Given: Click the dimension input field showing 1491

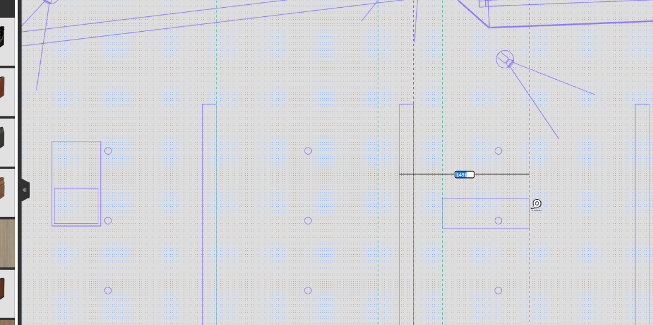Looking at the screenshot, I should pyautogui.click(x=464, y=174).
